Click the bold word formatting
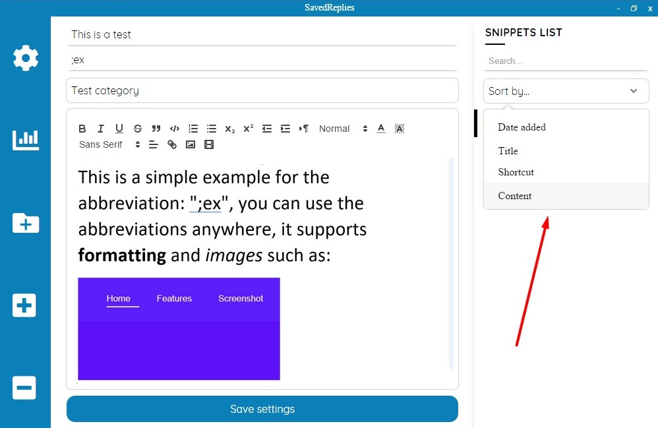Screen dimensions: 658x428 click(122, 255)
